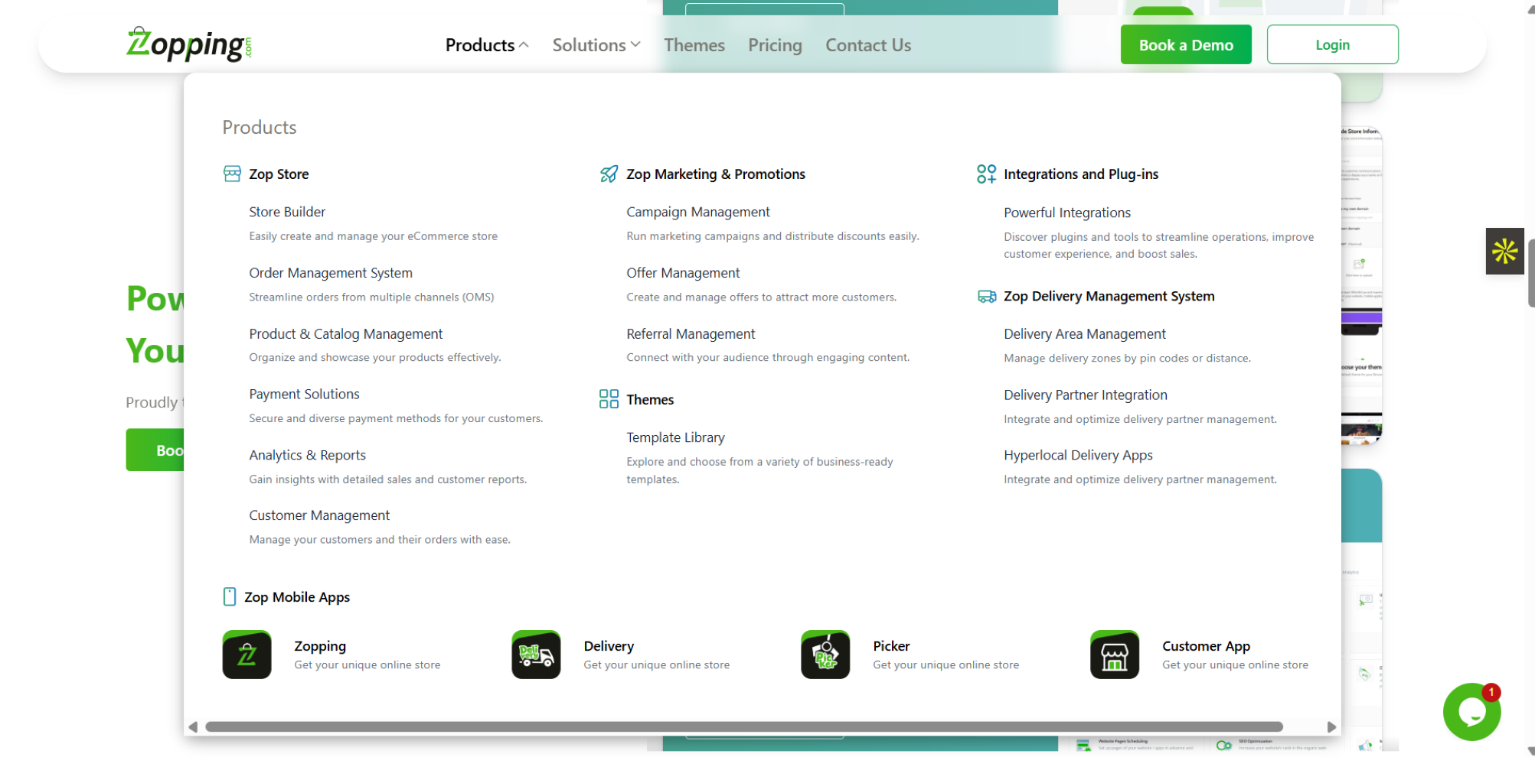Screen dimensions: 1535x757
Task: Click the Book a Demo button
Action: click(1185, 45)
